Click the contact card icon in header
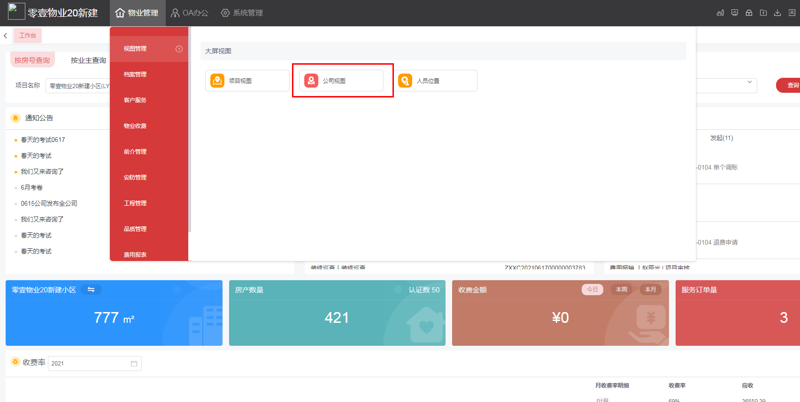Image resolution: width=800 pixels, height=402 pixels. pyautogui.click(x=792, y=13)
